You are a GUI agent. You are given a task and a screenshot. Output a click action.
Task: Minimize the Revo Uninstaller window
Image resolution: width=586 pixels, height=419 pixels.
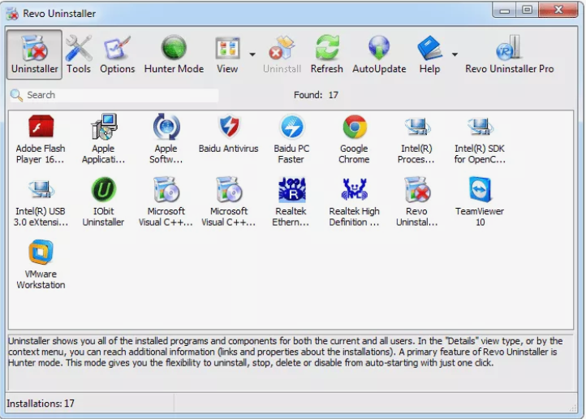(x=504, y=10)
